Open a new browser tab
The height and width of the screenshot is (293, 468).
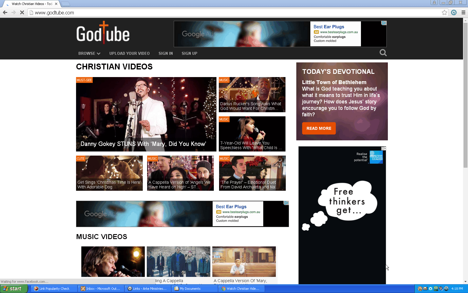pyautogui.click(x=66, y=4)
